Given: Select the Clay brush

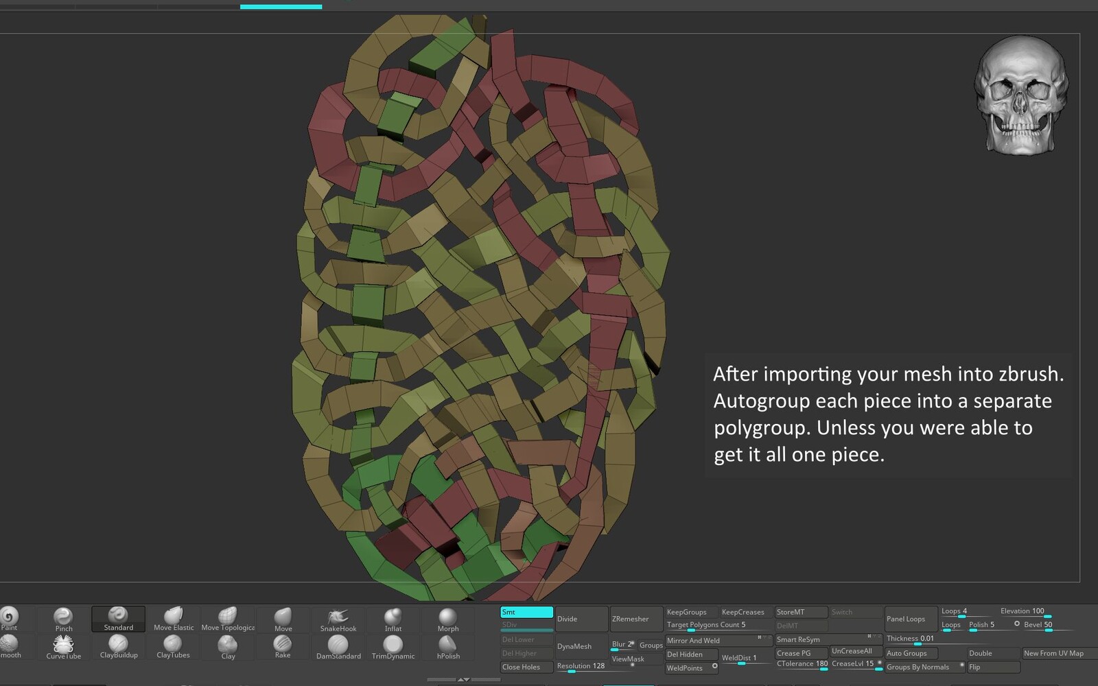Looking at the screenshot, I should [x=228, y=646].
